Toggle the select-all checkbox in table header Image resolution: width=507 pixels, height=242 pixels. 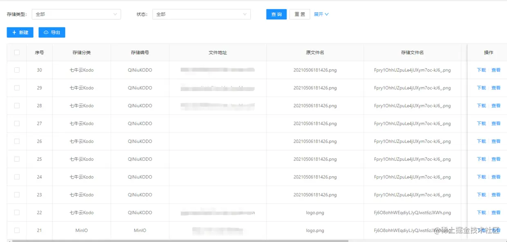17,52
